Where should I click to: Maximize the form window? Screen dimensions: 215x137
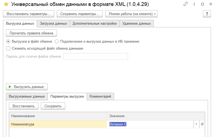click(202, 4)
